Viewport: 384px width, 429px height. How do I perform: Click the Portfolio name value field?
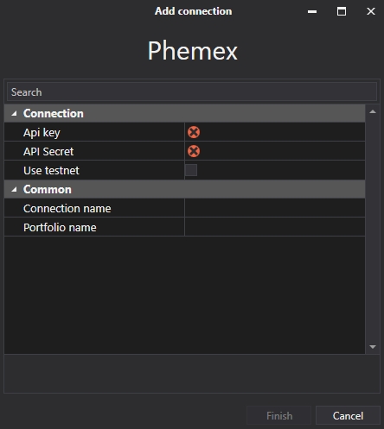click(x=275, y=227)
